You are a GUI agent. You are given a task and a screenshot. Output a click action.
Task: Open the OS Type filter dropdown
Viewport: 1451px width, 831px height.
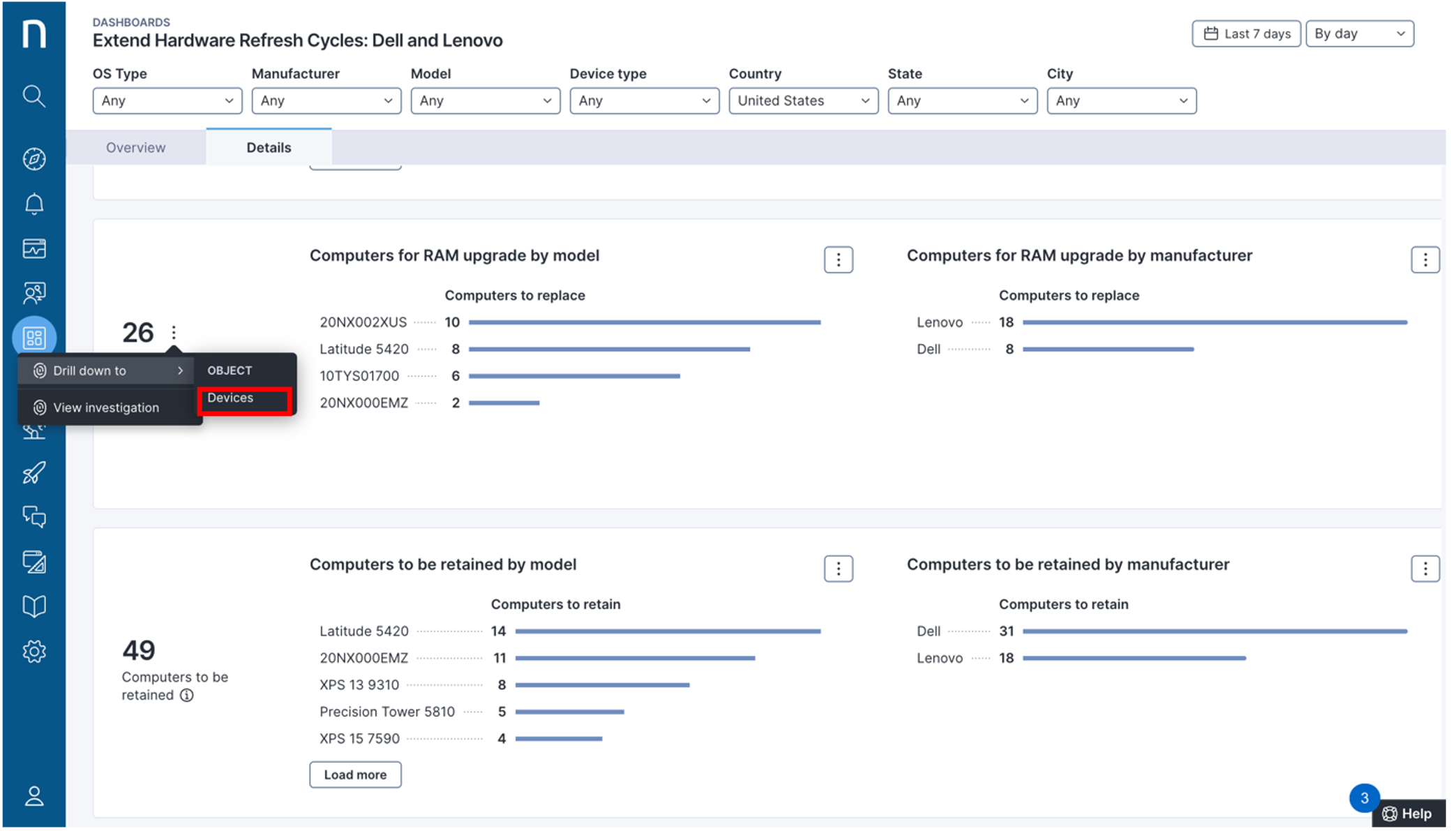coord(167,100)
